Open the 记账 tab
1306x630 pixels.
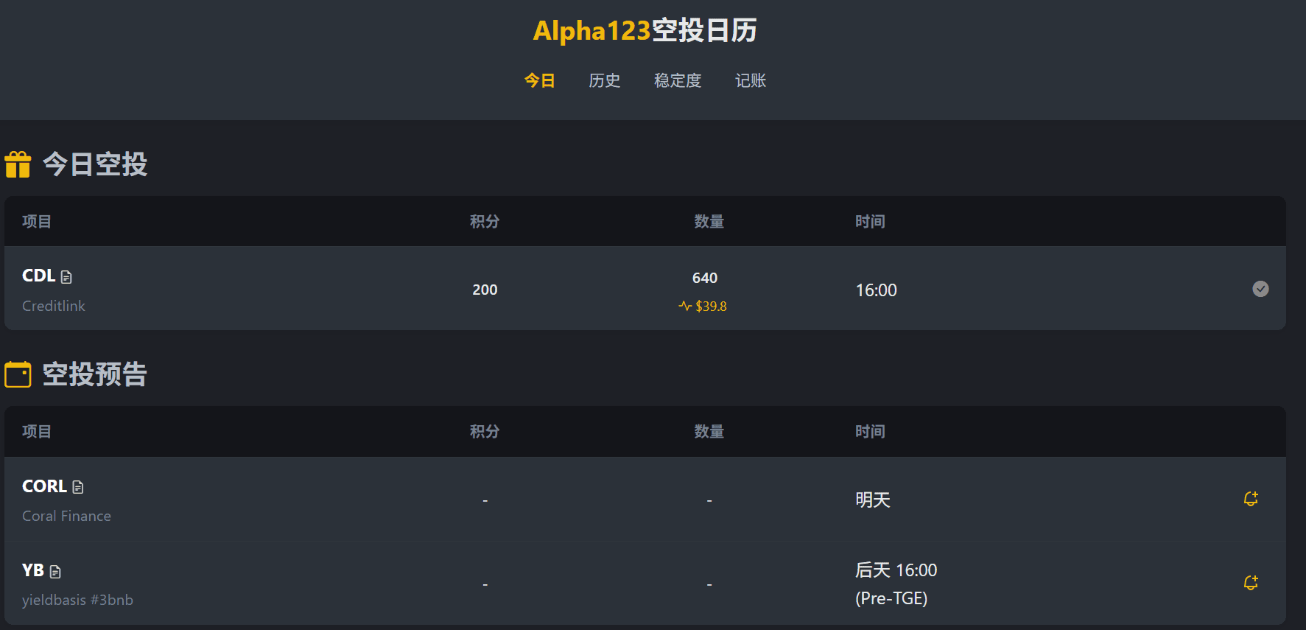click(x=751, y=80)
